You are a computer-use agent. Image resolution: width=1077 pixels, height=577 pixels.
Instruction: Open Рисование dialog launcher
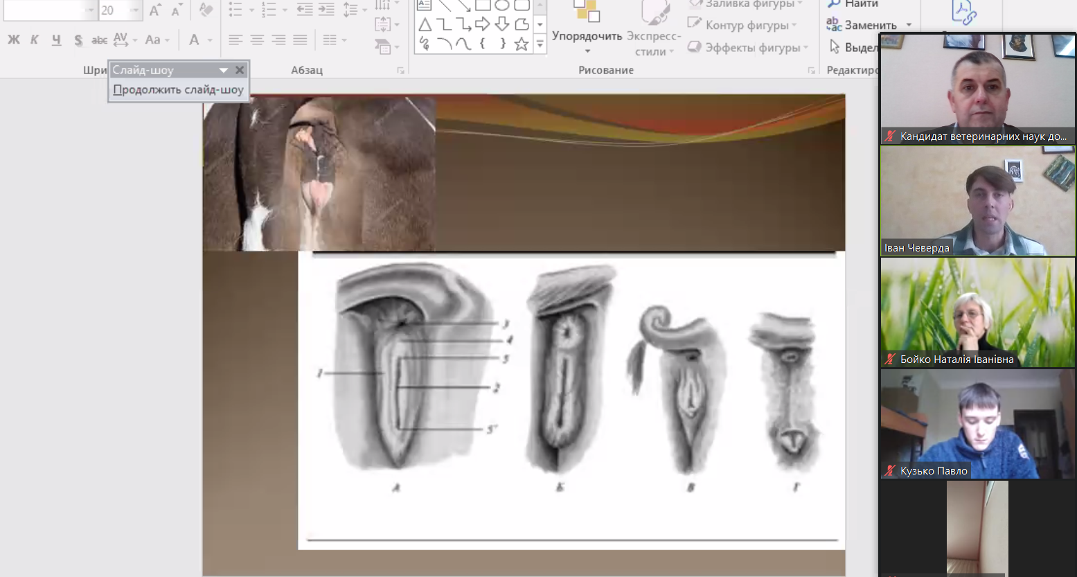(812, 71)
